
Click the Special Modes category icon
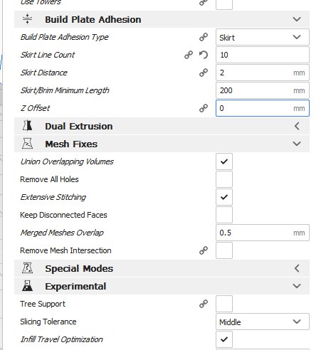point(27,268)
